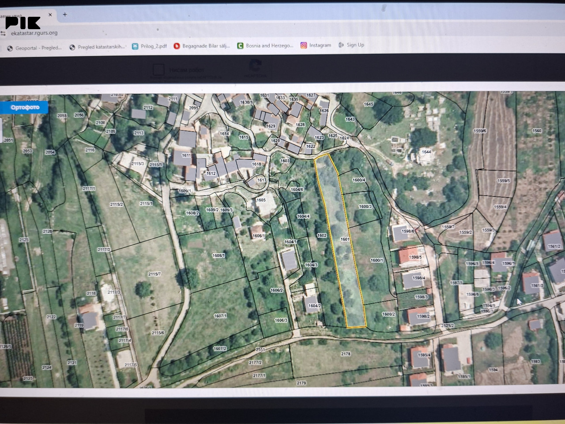565x424 pixels.
Task: Select parcel 1595/4 on the map
Action: click(x=425, y=355)
